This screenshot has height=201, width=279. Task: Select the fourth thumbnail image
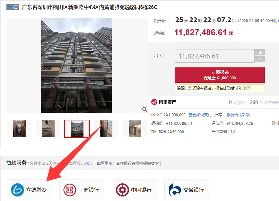tap(106, 129)
